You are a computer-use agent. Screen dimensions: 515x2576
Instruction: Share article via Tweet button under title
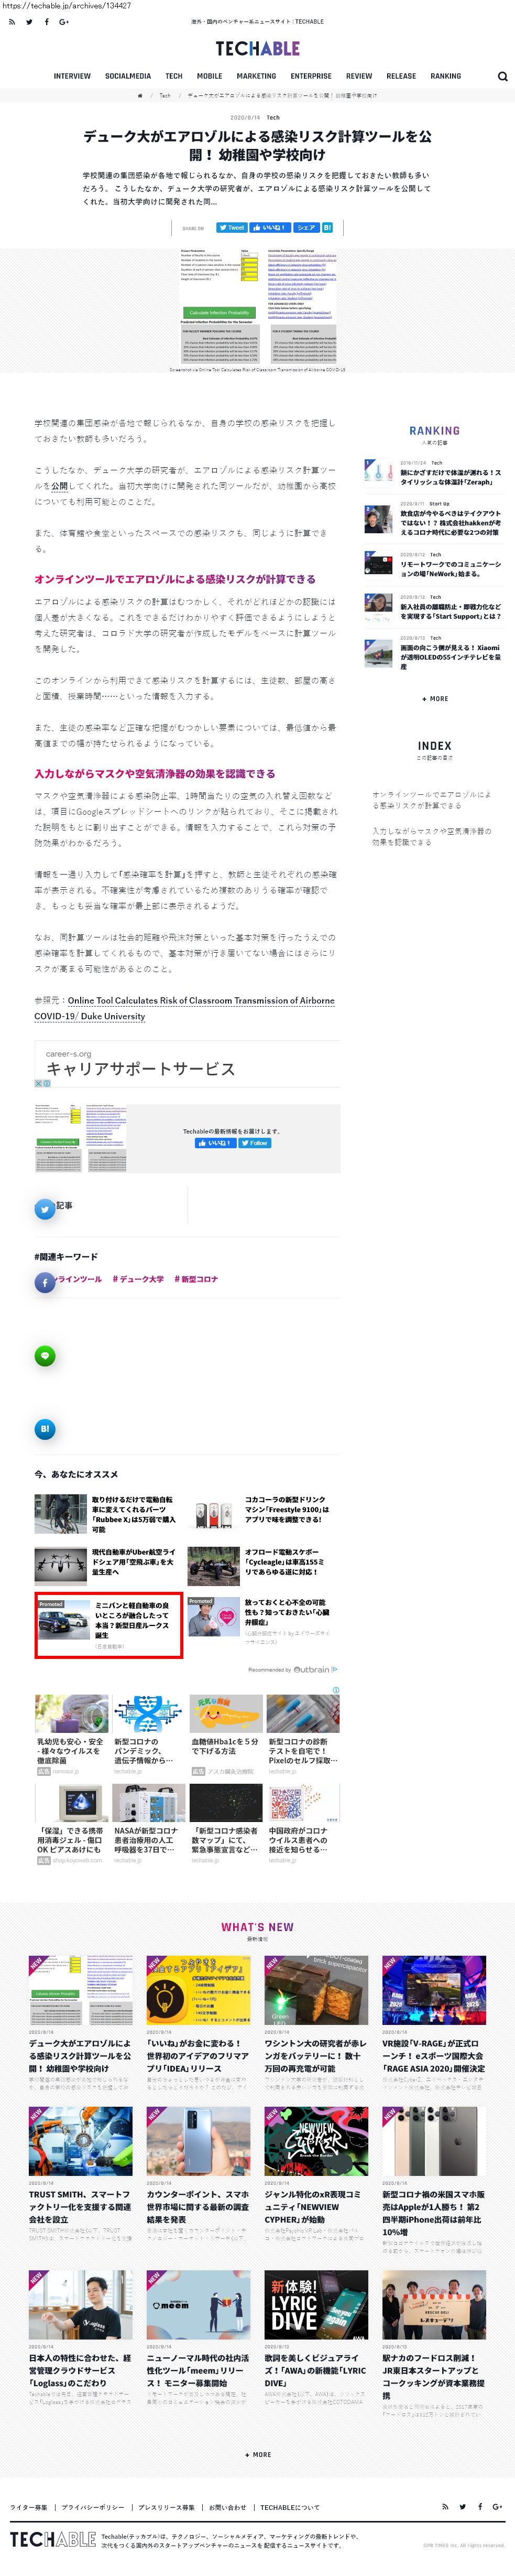click(x=231, y=227)
